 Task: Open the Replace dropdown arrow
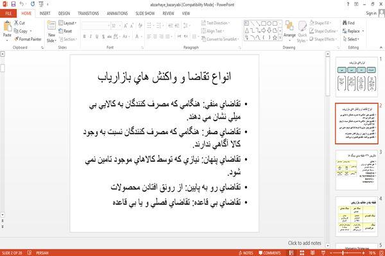(x=363, y=31)
